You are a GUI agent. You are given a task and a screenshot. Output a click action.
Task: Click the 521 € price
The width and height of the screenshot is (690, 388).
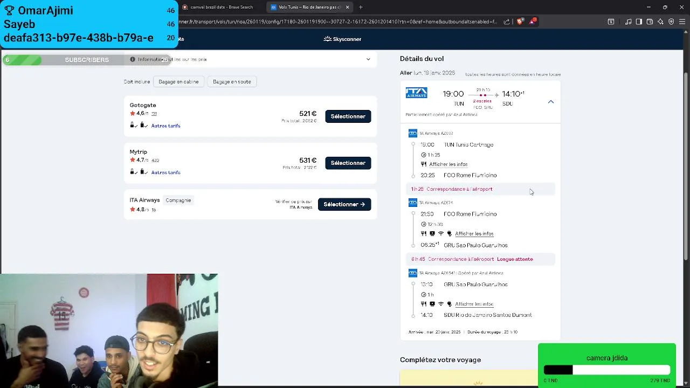[308, 113]
